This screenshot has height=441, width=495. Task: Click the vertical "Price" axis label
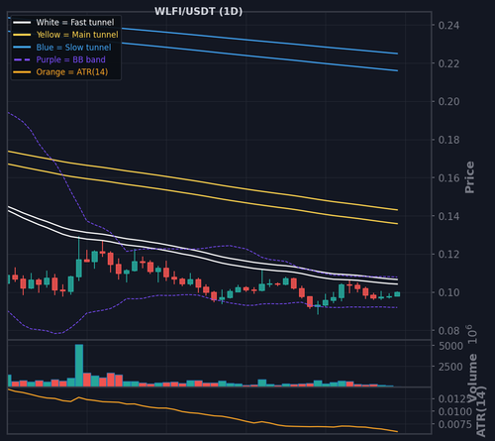[x=469, y=177]
